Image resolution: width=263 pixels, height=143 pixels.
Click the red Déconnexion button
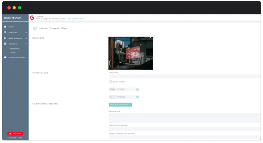coord(15,134)
